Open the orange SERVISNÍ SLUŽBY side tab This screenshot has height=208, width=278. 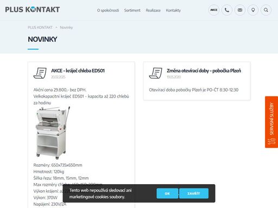pyautogui.click(x=271, y=122)
